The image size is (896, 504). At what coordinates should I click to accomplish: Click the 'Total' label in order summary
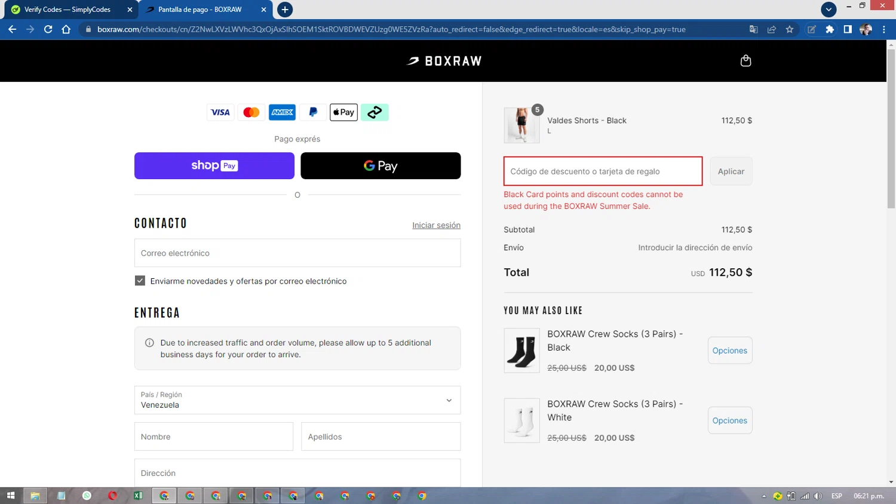(516, 272)
